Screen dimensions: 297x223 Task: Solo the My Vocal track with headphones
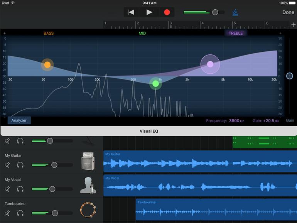tap(20, 189)
